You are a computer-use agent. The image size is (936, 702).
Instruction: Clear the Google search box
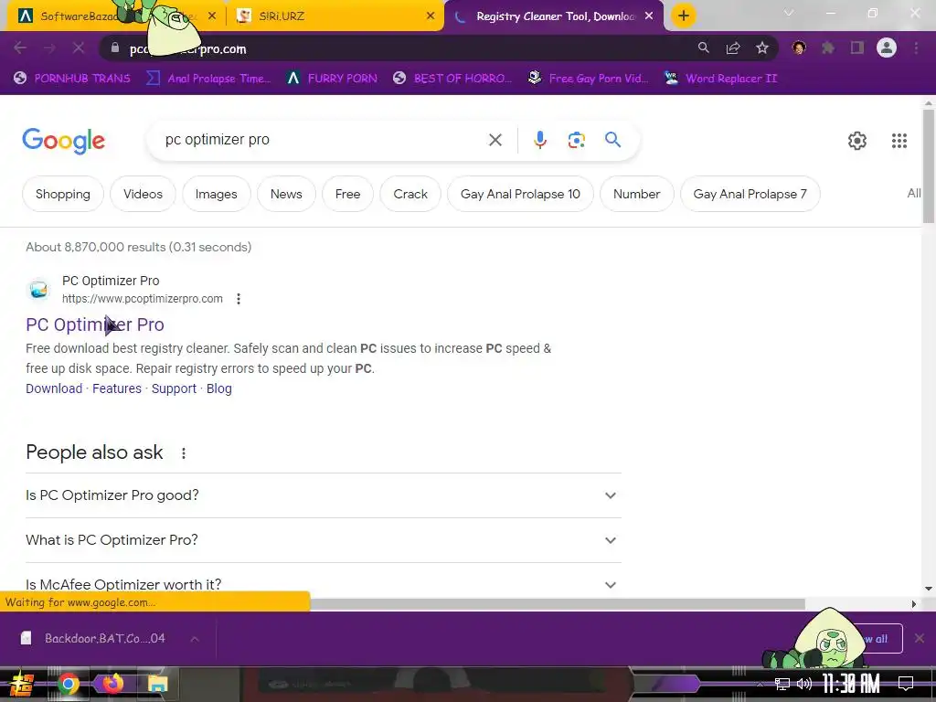(x=495, y=140)
